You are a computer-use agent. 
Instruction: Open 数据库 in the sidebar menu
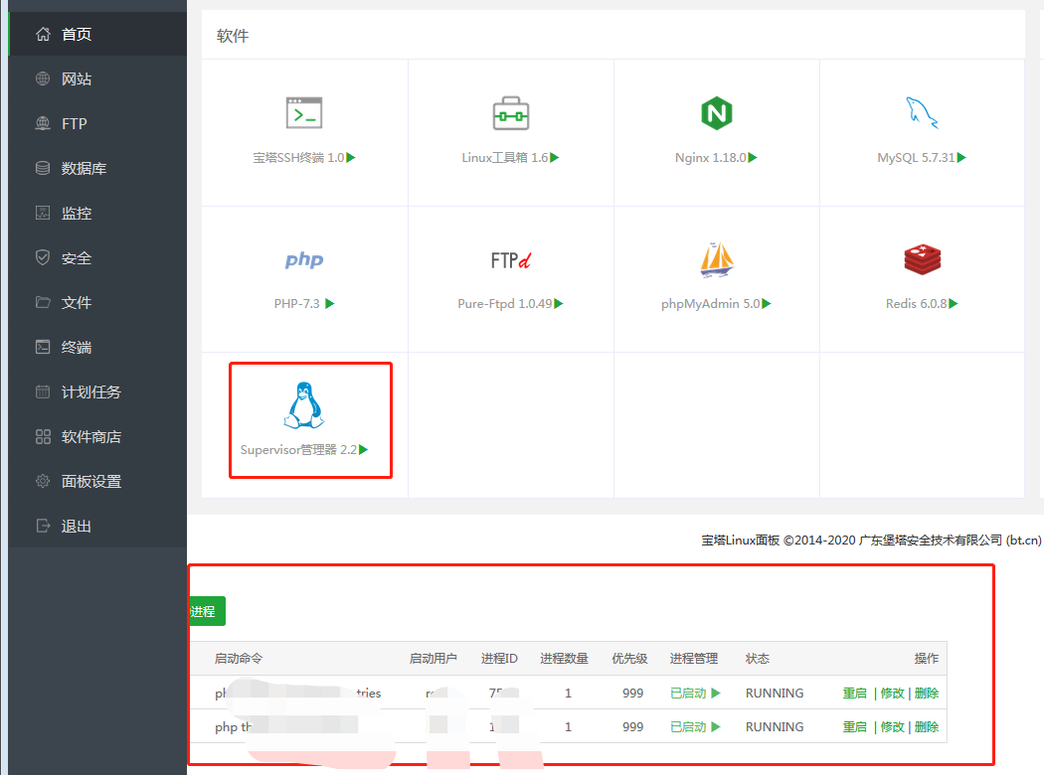[x=84, y=169]
